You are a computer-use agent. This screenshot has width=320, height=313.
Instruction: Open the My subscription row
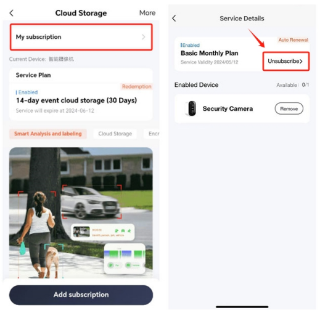(x=81, y=37)
